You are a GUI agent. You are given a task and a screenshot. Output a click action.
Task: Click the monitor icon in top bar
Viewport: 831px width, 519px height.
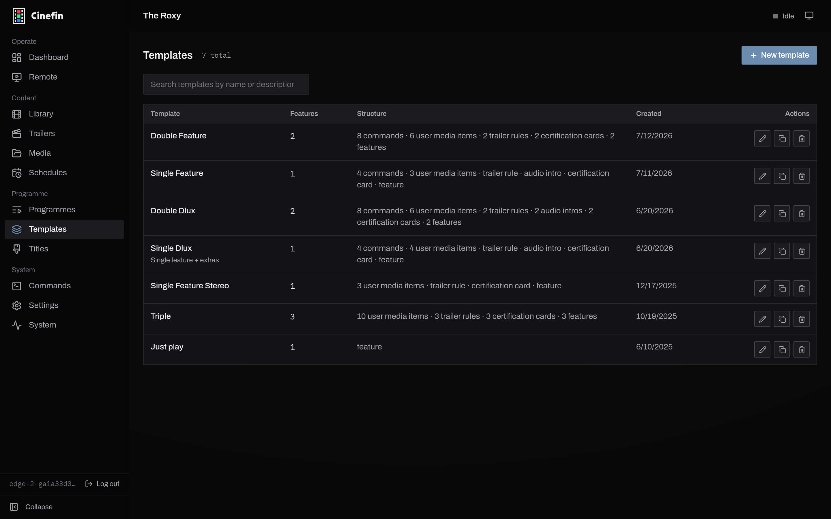tap(809, 16)
